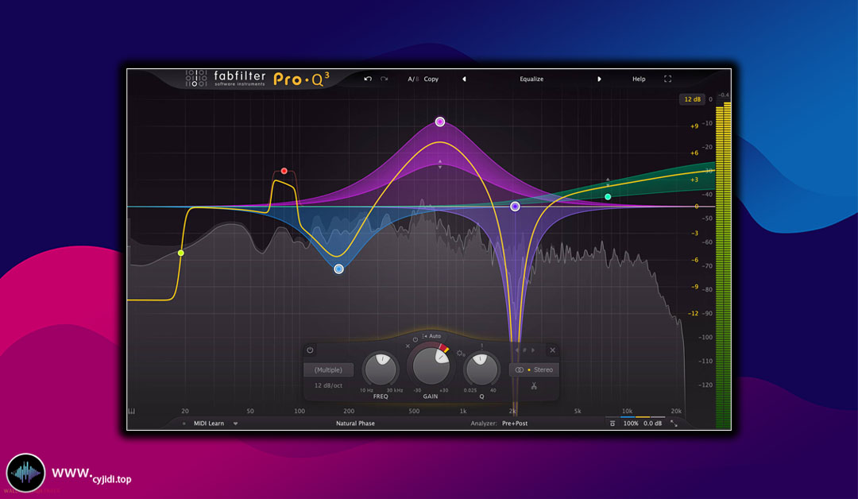Copy the current state with Copy
Viewport: 858px width, 499px height.
[x=431, y=79]
